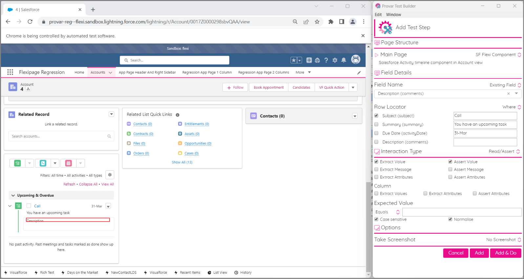This screenshot has width=524, height=279.
Task: Toggle Assert Value checkbox
Action: click(x=451, y=161)
